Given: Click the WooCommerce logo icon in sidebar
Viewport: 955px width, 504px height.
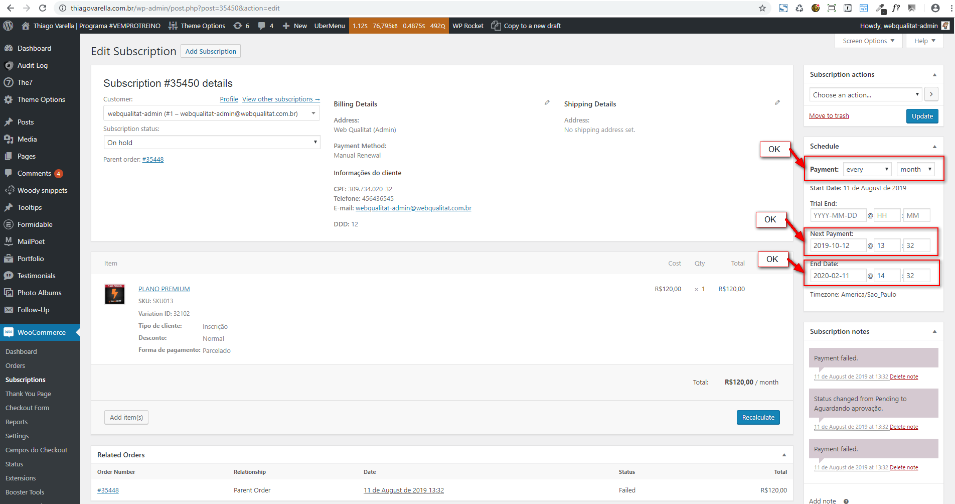Looking at the screenshot, I should (x=9, y=332).
